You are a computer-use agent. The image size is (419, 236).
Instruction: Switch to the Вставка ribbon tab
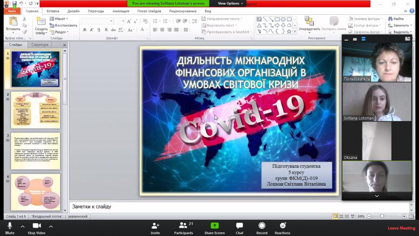pos(53,11)
